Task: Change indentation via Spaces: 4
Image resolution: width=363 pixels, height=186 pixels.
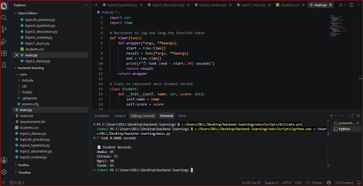Action: (x=271, y=183)
